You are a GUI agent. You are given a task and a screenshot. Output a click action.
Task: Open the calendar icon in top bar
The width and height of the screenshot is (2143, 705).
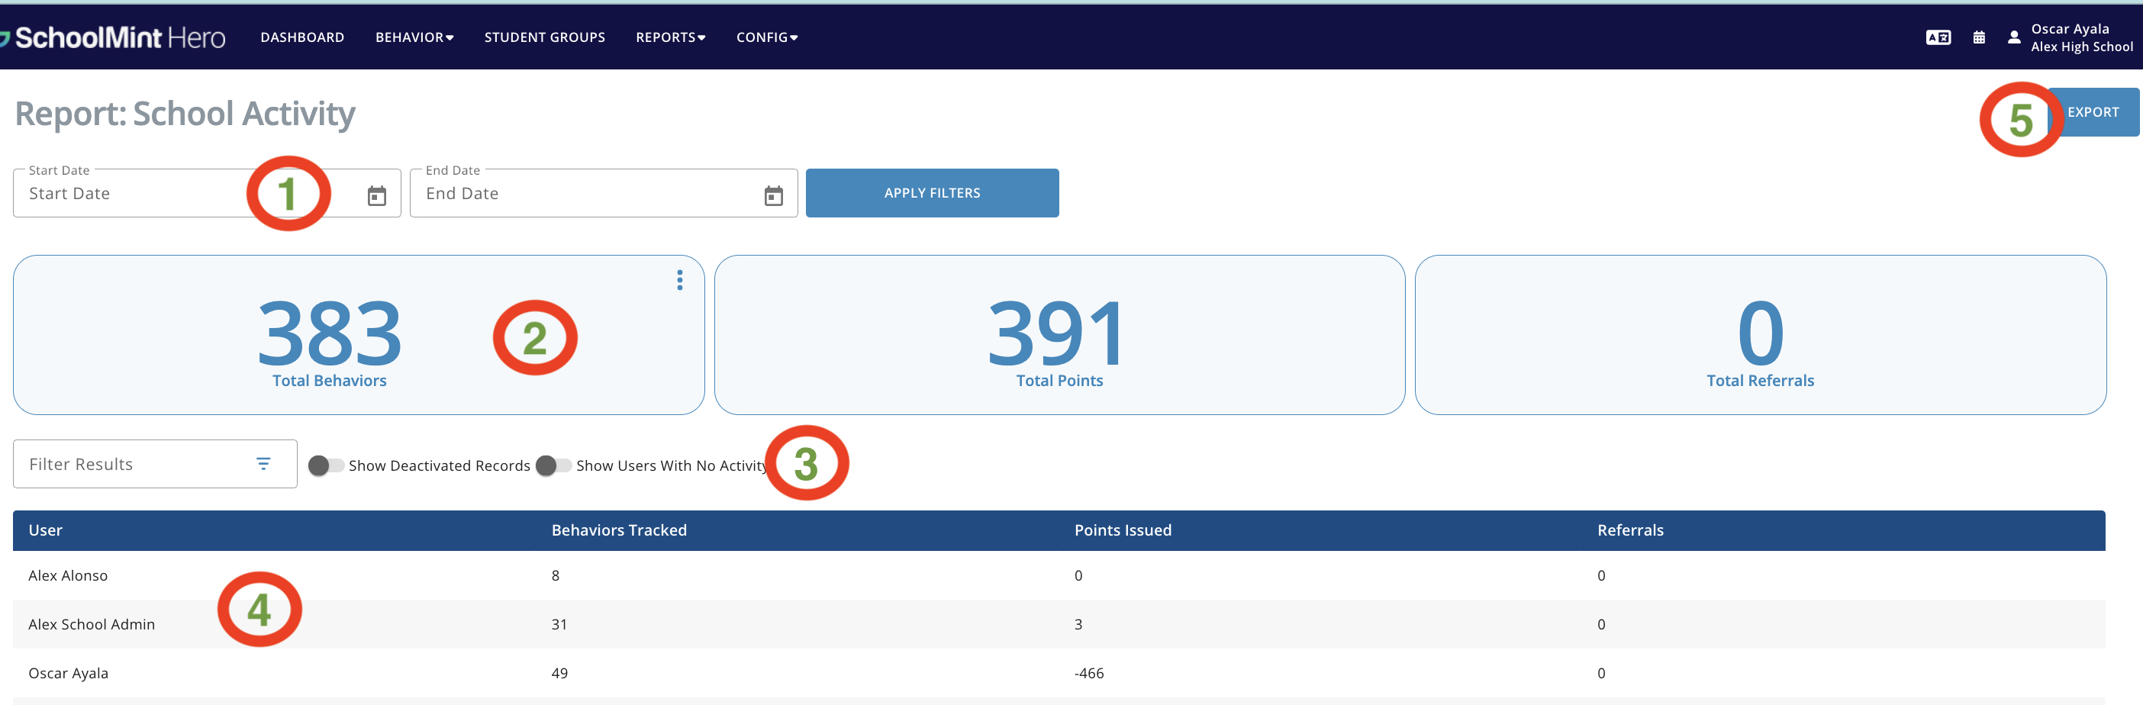(x=1979, y=37)
